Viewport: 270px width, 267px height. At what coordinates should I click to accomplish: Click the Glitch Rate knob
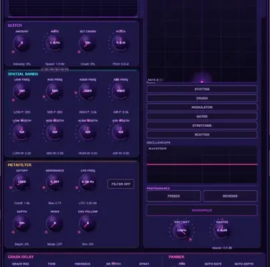[x=55, y=43]
